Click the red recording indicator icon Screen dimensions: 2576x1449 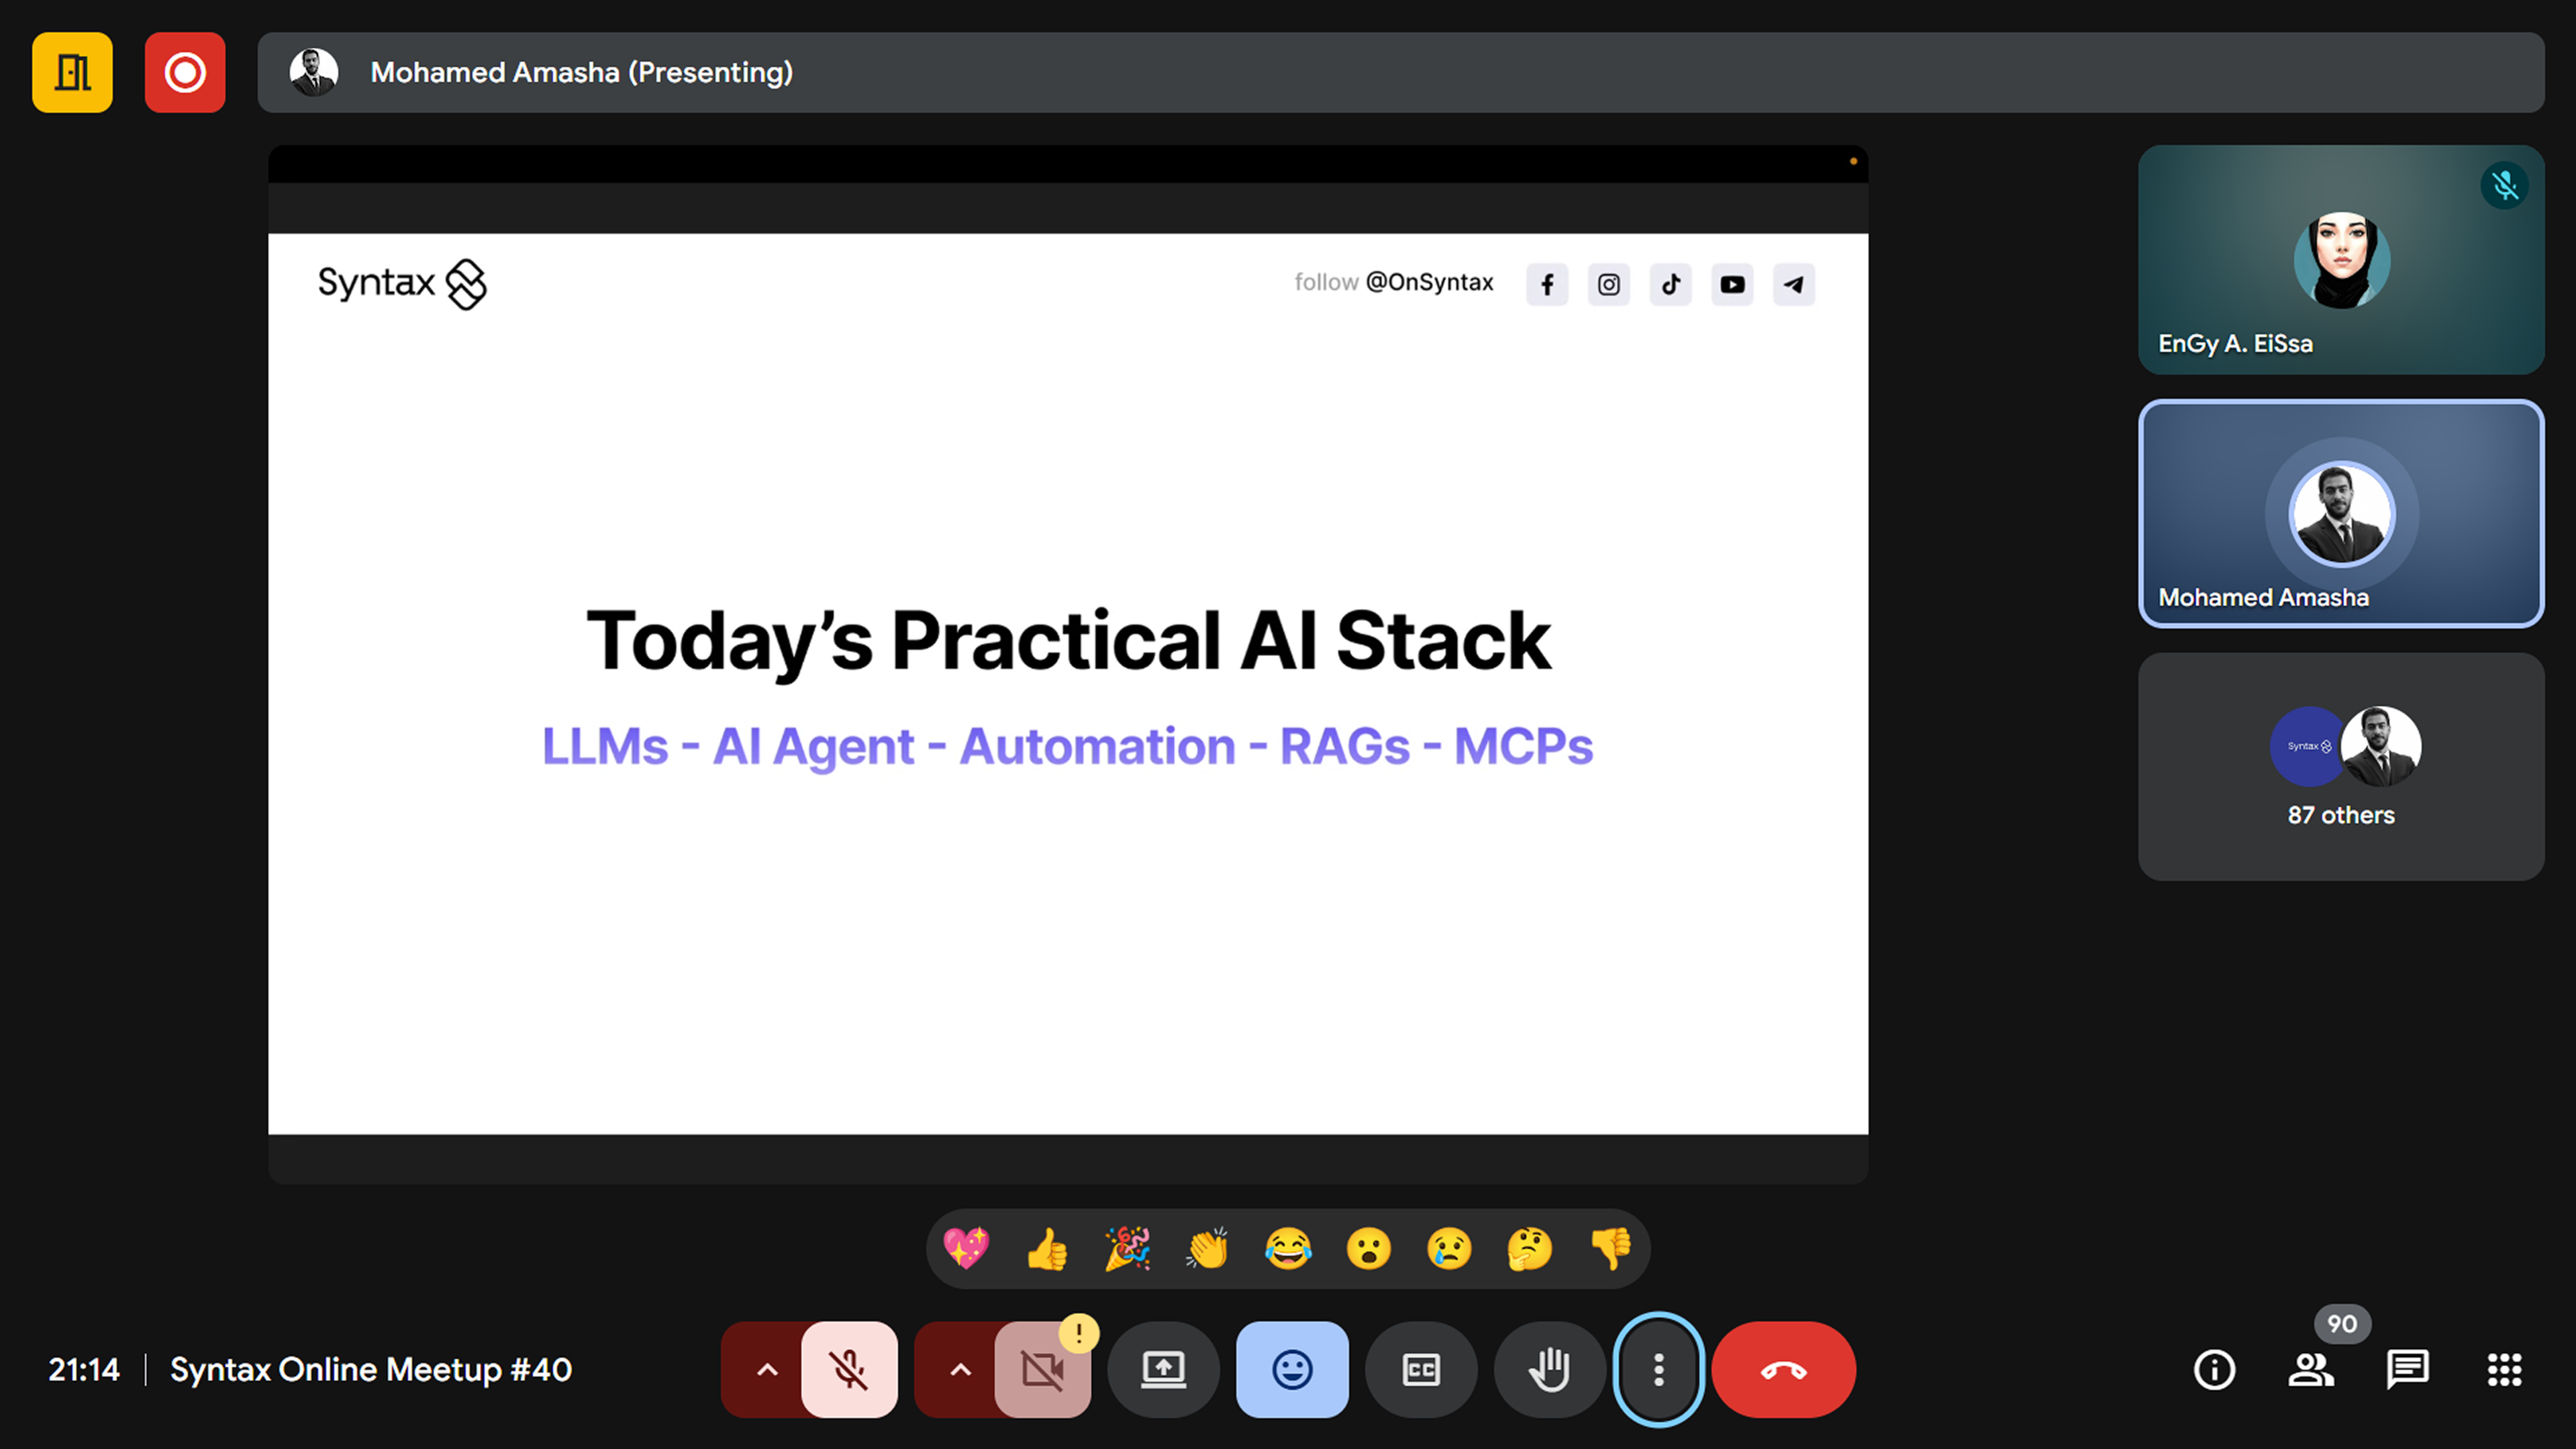(x=185, y=72)
